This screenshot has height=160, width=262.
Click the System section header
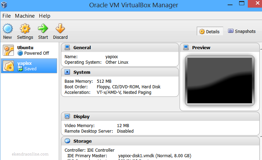click(x=120, y=72)
